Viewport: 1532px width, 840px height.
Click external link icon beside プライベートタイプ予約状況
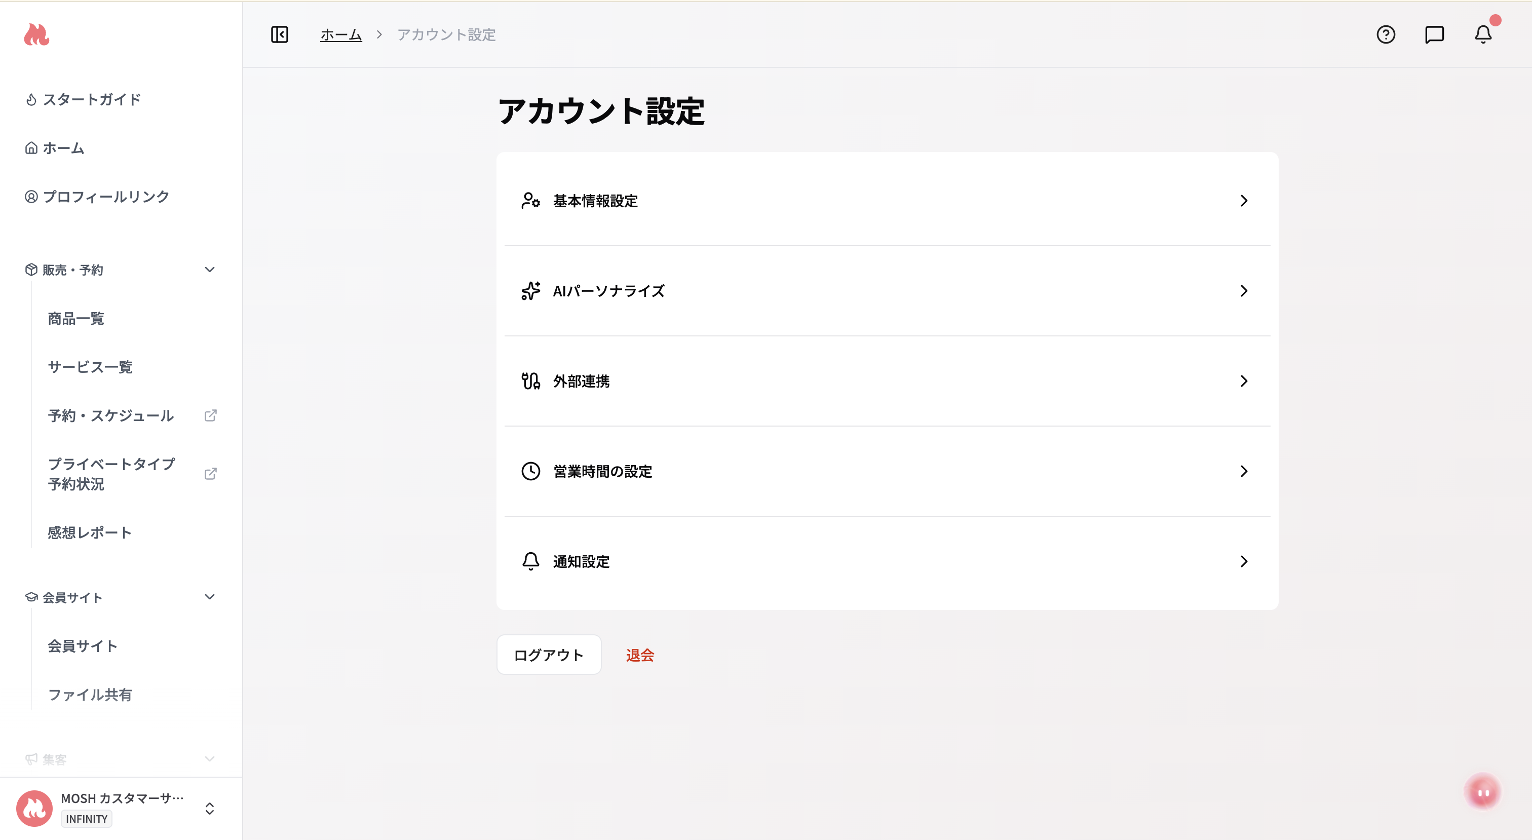tap(211, 474)
